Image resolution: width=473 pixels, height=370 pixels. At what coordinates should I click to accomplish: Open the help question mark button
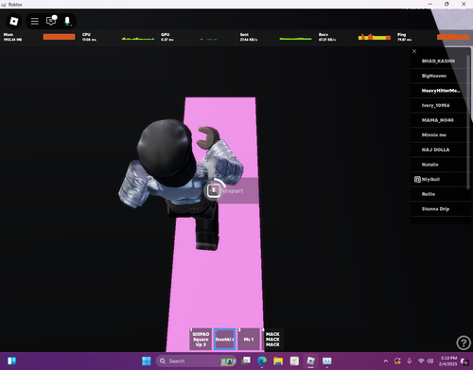(464, 343)
